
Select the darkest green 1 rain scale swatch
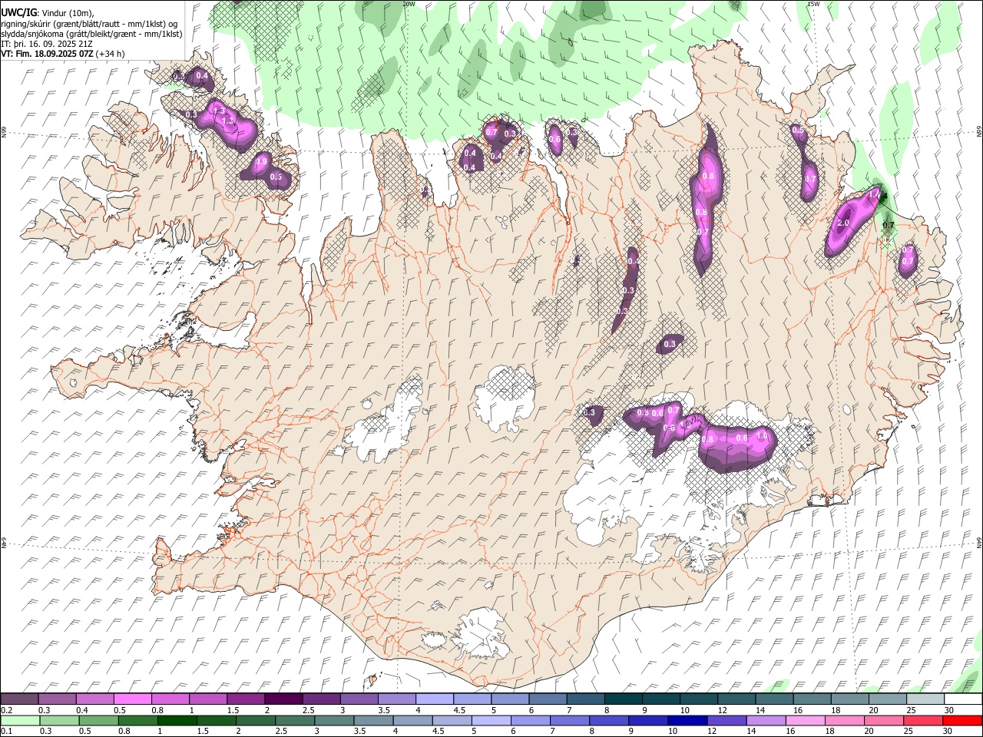(x=177, y=720)
